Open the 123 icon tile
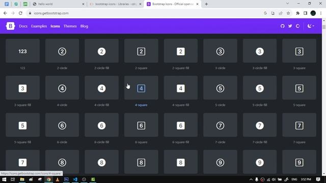Viewport: 326px width, 183px height. click(22, 51)
